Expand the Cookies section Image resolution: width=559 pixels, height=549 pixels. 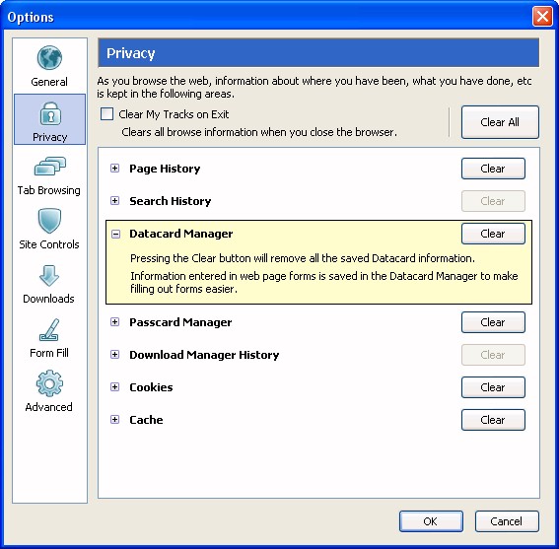coord(114,386)
